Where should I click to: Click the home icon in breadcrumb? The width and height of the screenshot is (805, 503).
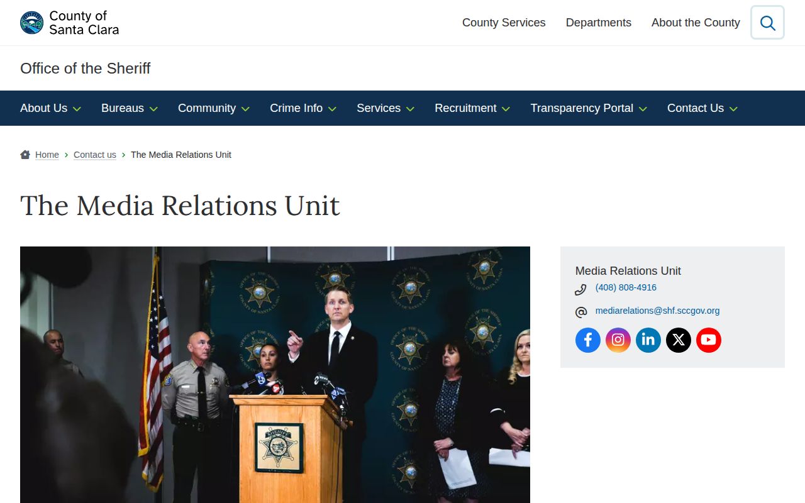click(x=25, y=155)
